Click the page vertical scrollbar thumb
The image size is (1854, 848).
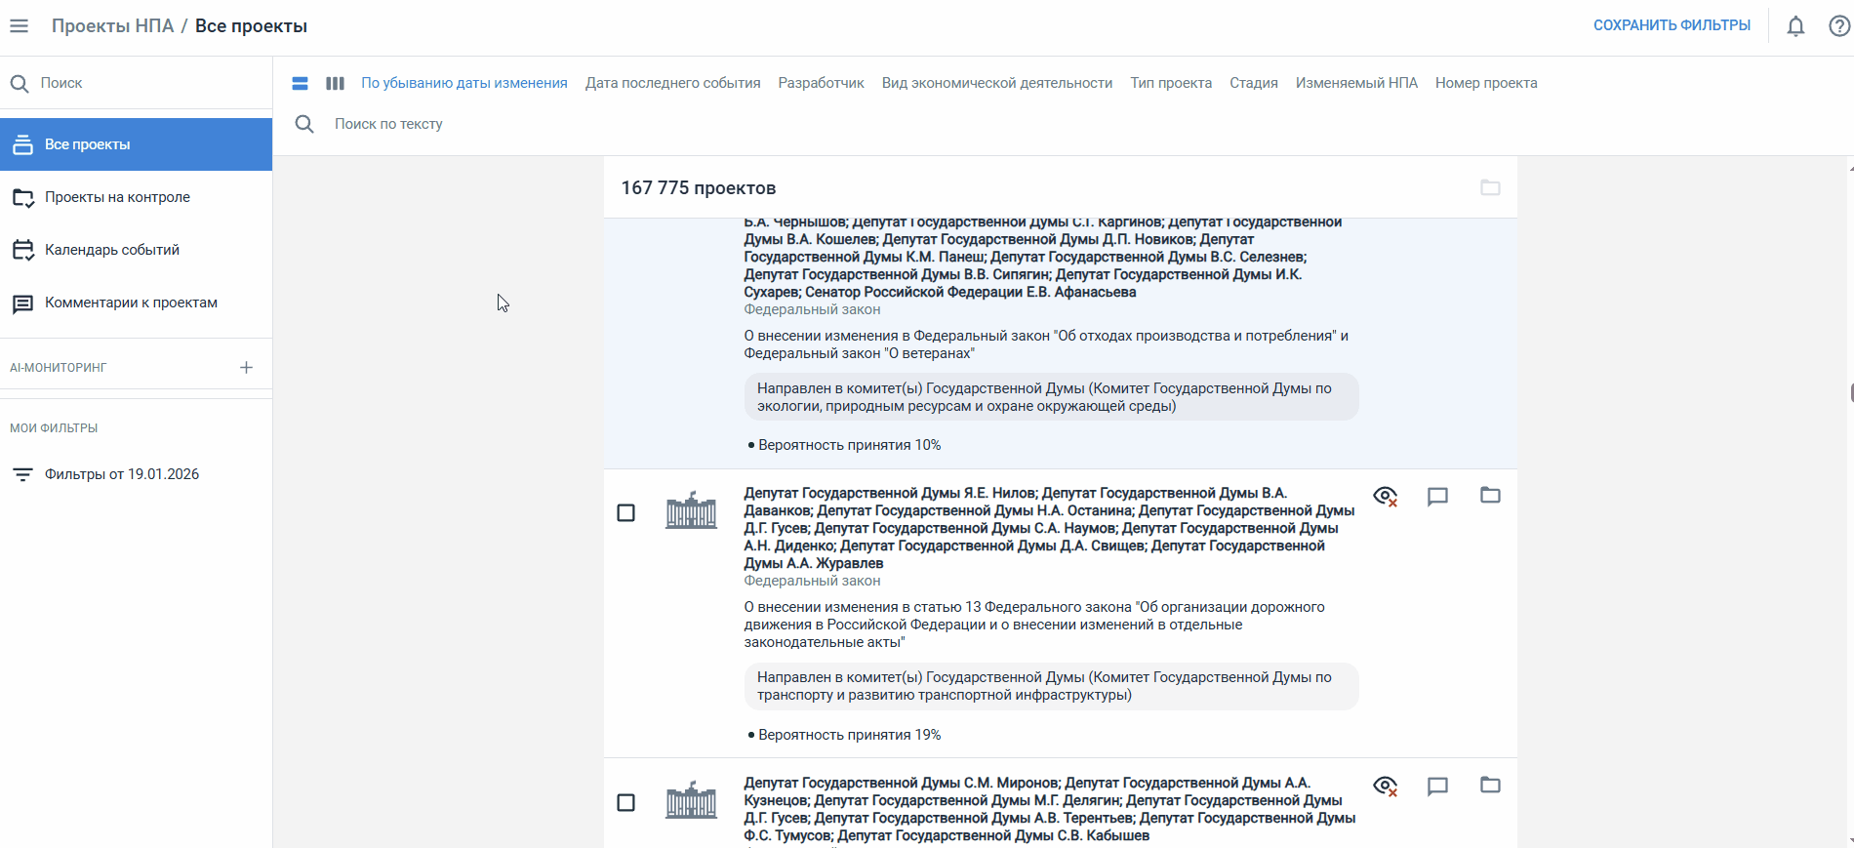[1851, 392]
